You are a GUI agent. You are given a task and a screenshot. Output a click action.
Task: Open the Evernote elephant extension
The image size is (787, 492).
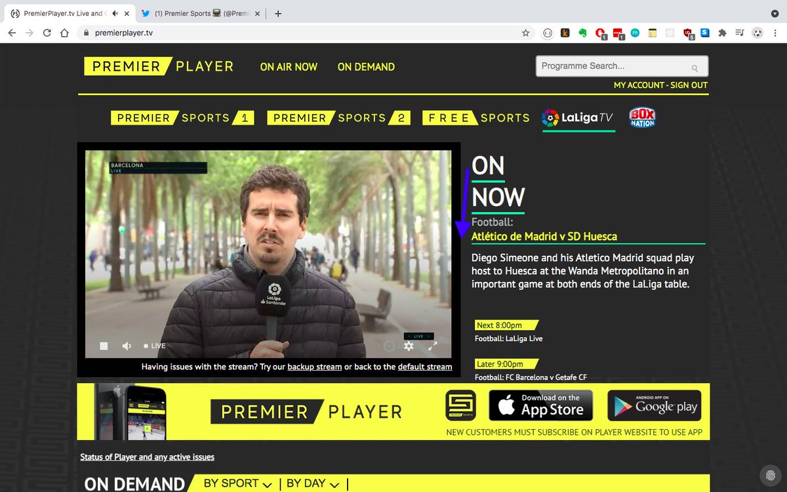[x=582, y=33]
